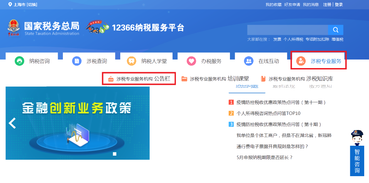The image size is (369, 183).
Task: Click the 发票 hot search keyword
Action: pyautogui.click(x=277, y=39)
